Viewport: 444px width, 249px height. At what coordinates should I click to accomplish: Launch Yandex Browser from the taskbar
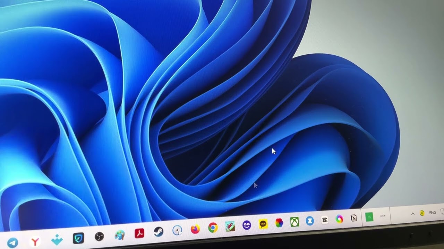click(35, 241)
